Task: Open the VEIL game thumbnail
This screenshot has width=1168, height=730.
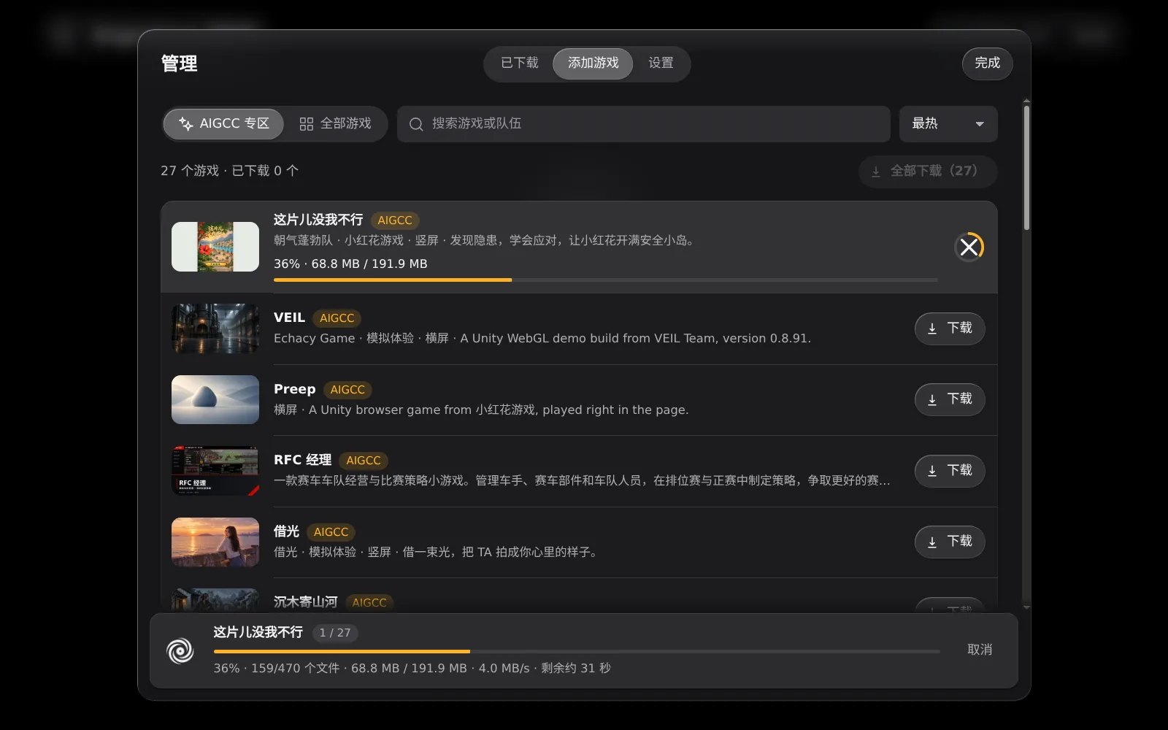Action: [x=215, y=328]
